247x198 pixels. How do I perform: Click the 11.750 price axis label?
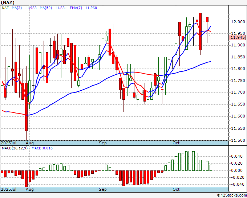[238, 81]
